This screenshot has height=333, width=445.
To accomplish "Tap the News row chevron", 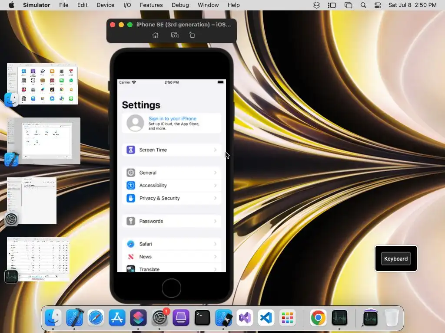I will 216,257.
